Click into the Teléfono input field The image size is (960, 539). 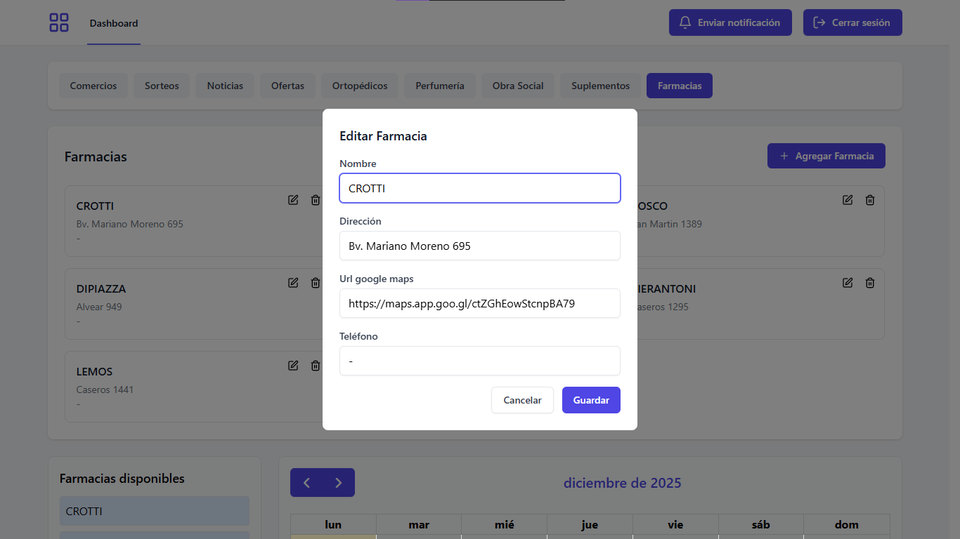480,361
